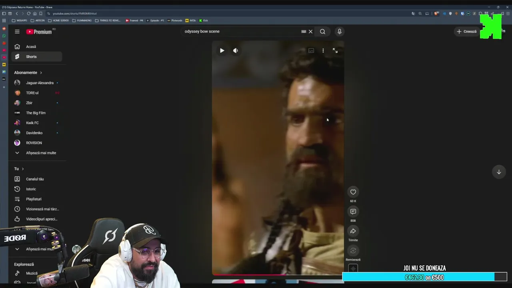Mute the Short's volume
512x288 pixels.
tap(236, 50)
